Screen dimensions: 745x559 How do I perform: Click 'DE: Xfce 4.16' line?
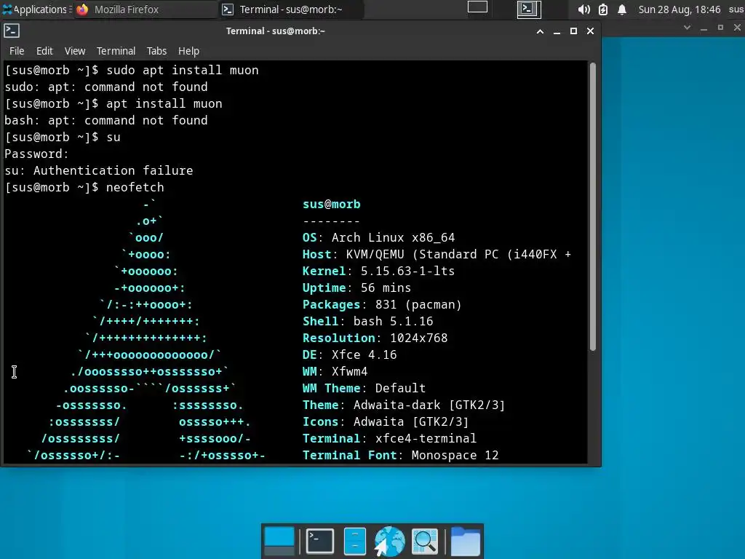point(350,355)
